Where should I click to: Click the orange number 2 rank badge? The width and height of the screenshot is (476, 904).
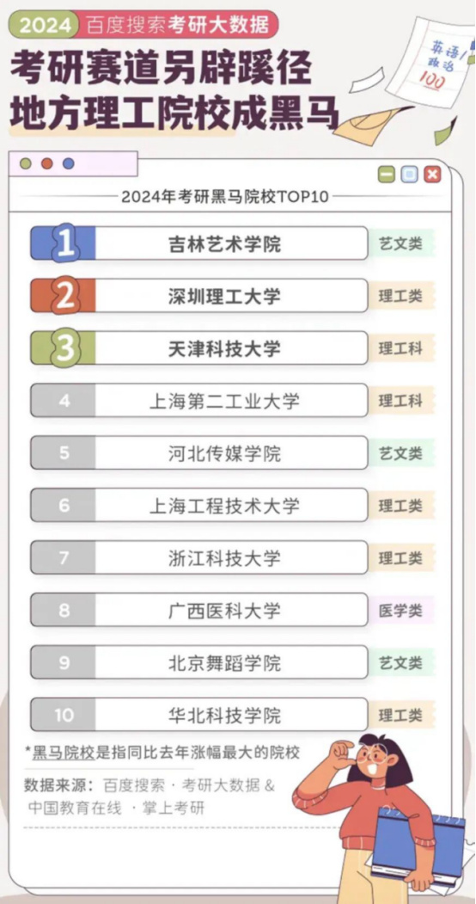pos(64,296)
